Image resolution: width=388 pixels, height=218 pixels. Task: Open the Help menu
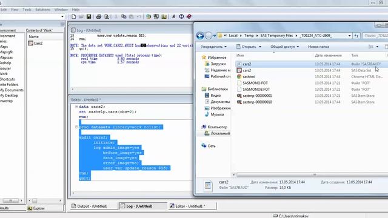click(75, 10)
